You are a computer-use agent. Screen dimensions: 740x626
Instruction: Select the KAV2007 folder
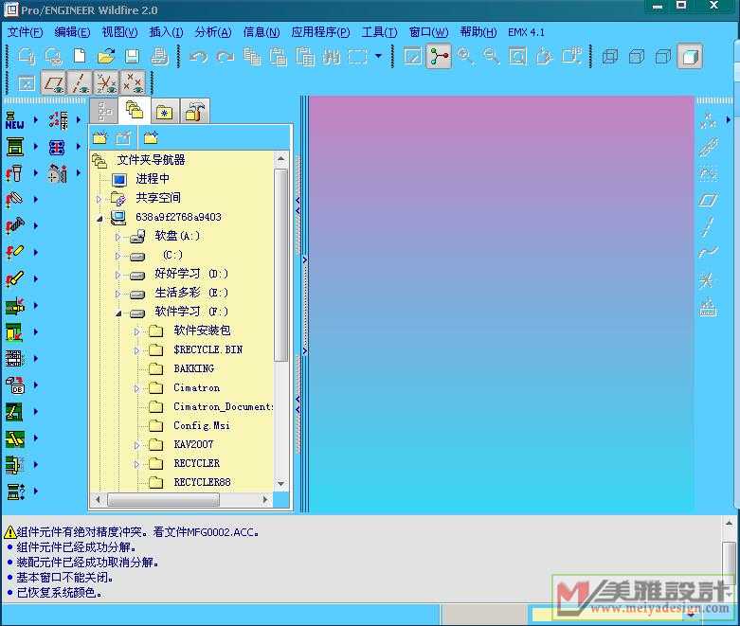tap(193, 444)
